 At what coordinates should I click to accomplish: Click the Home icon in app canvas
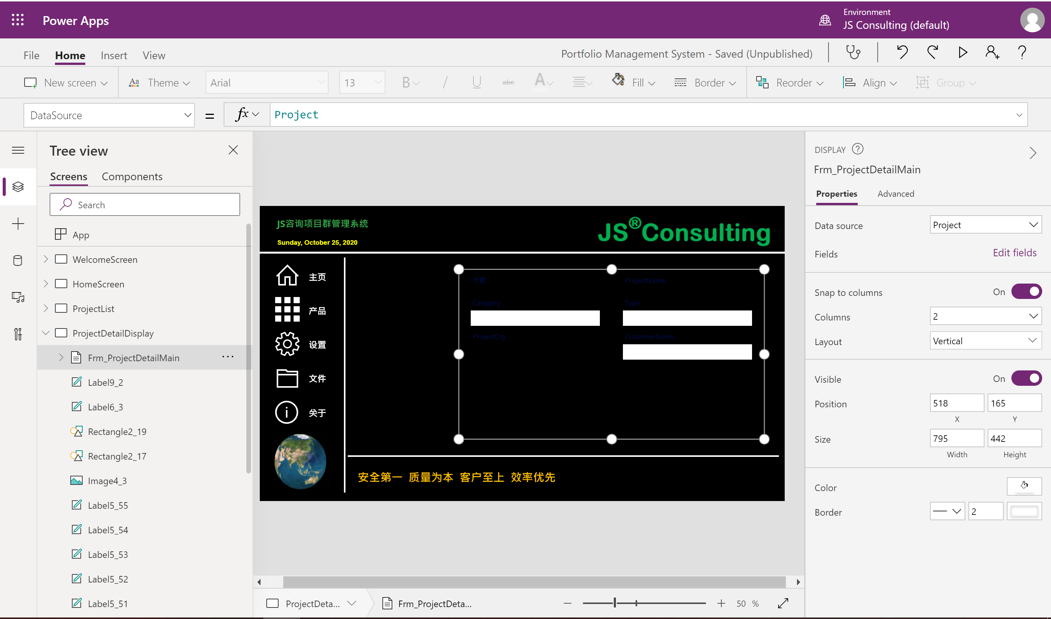pos(287,275)
